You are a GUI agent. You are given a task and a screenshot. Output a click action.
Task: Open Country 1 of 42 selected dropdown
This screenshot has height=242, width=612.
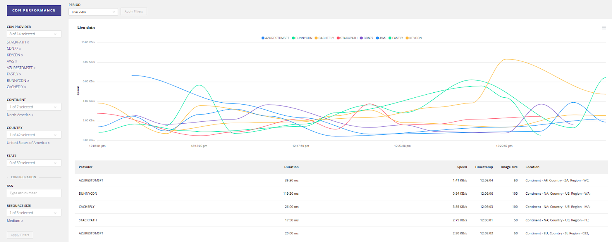tap(34, 135)
